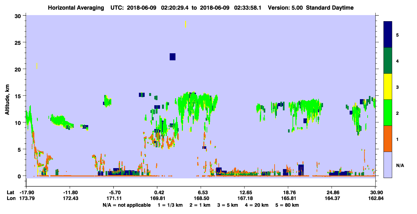This screenshot has width=417, height=214.
Task: Click the yellow level 3 legend swatch
Action: click(388, 87)
